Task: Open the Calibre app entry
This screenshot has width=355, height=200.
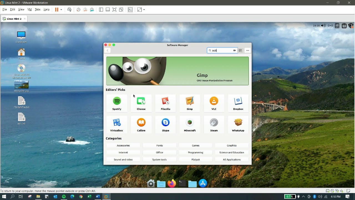Action: (x=141, y=125)
